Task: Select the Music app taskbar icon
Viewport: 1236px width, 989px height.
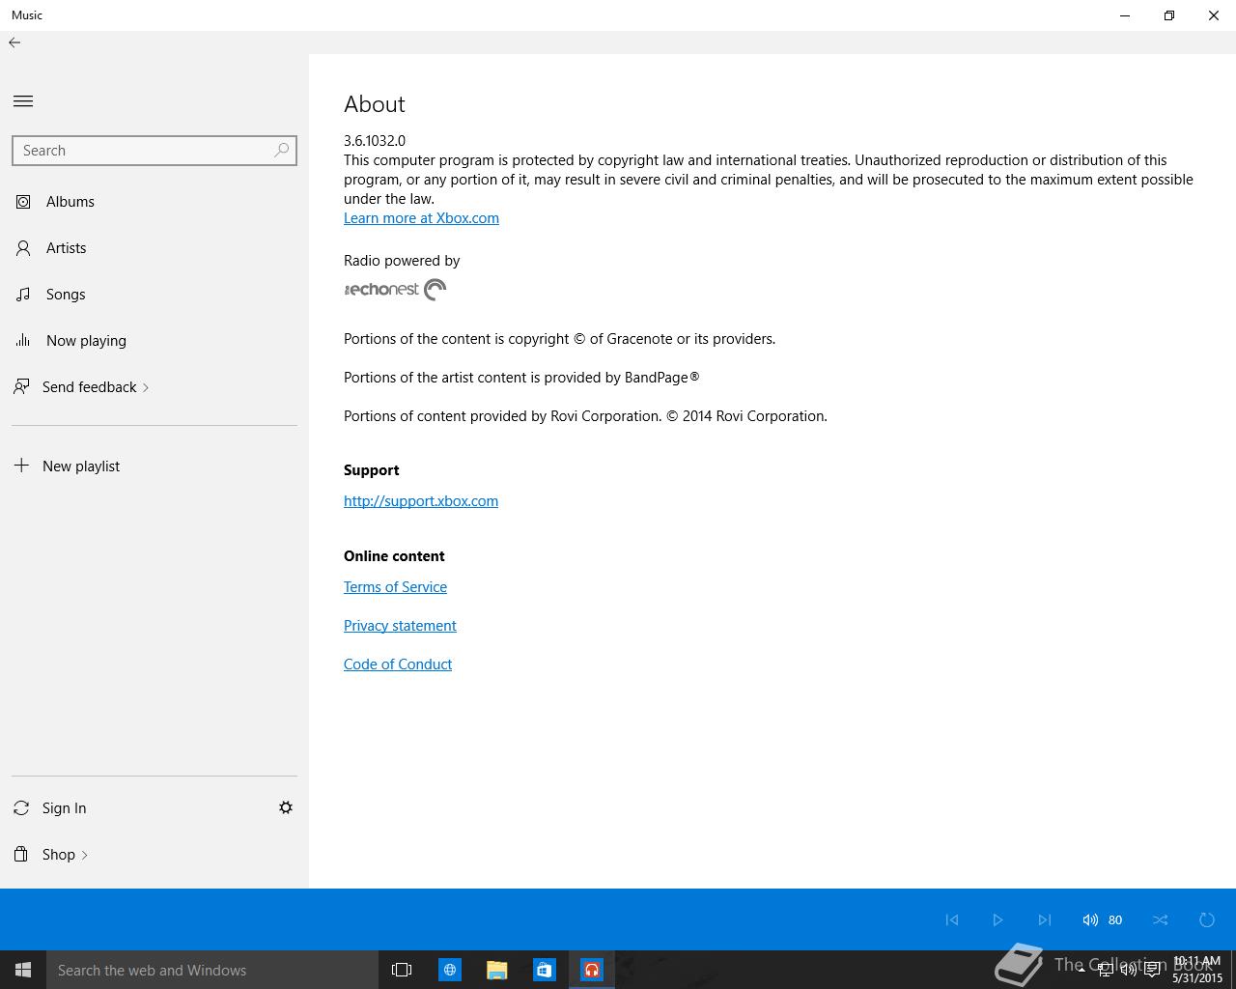Action: (x=592, y=970)
